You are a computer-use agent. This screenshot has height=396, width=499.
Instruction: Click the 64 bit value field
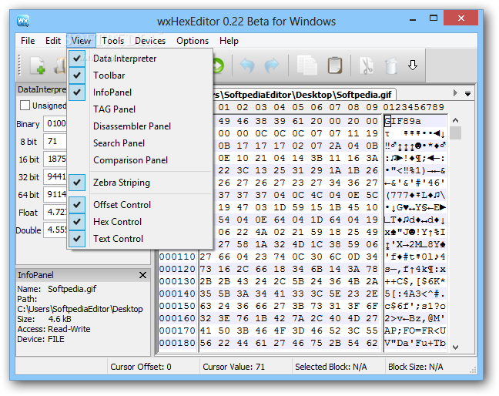[x=55, y=194]
